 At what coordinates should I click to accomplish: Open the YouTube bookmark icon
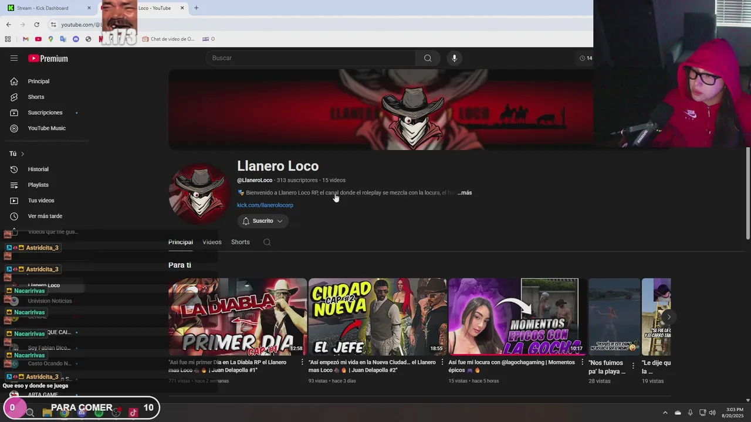[x=38, y=39]
